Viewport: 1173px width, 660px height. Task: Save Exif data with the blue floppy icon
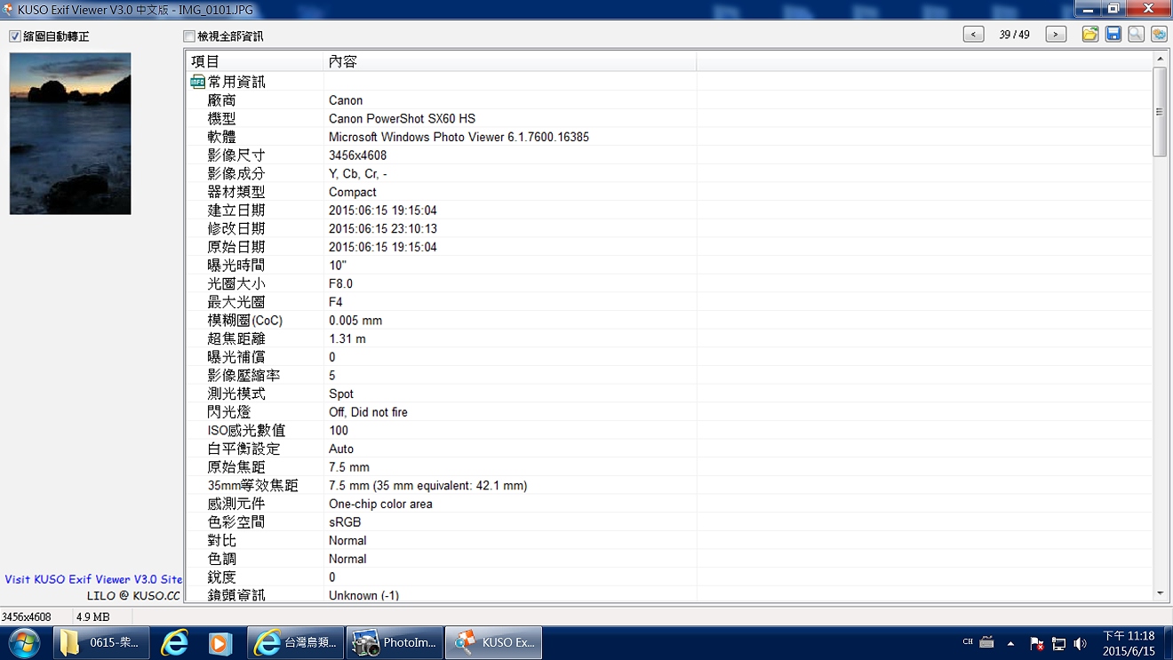1113,35
